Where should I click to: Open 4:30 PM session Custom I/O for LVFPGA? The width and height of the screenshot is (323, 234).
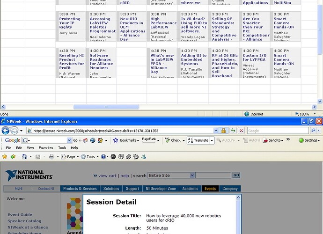[255, 58]
